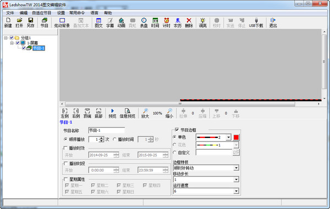
Task: Click the USB下载 toolbar icon
Action: 256,23
